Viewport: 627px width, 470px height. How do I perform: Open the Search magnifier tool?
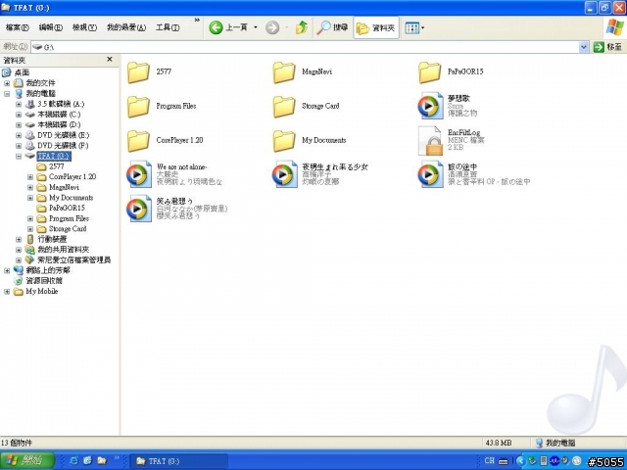[x=332, y=27]
